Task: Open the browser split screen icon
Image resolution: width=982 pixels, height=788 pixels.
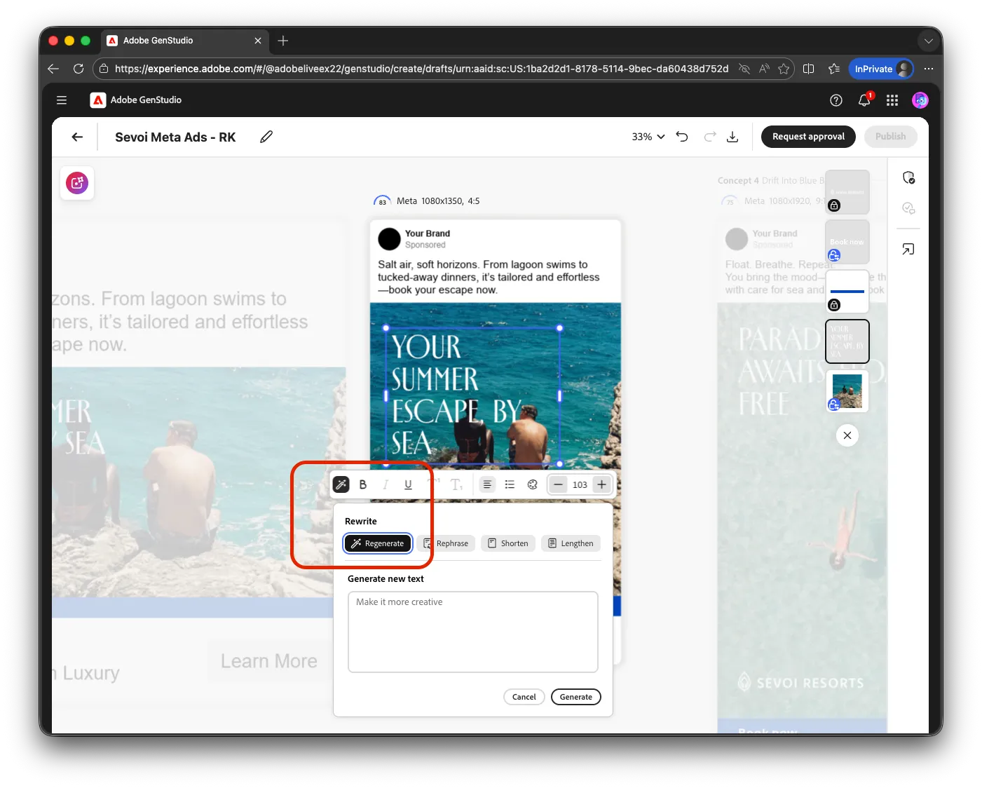Action: [x=808, y=69]
